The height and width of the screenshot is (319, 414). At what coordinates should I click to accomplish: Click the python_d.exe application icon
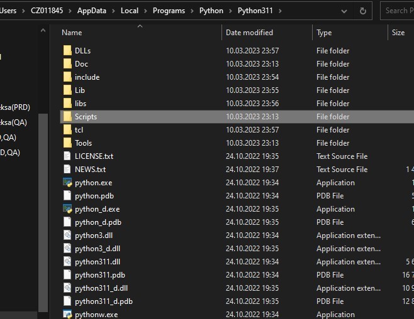pos(67,208)
